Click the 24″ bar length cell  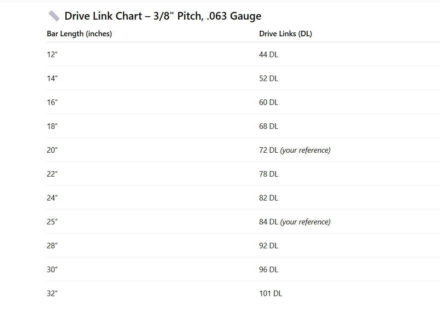52,198
